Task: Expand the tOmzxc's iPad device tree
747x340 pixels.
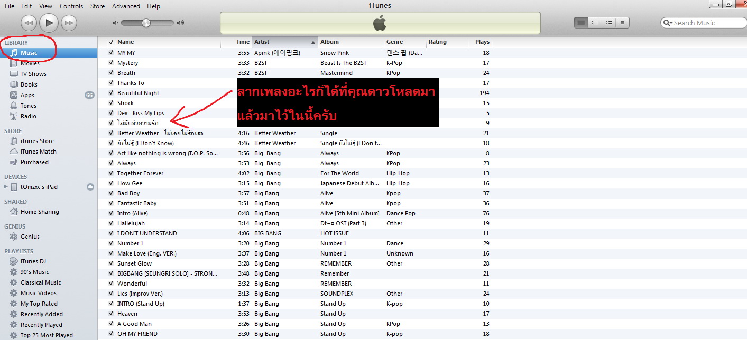Action: [6, 187]
